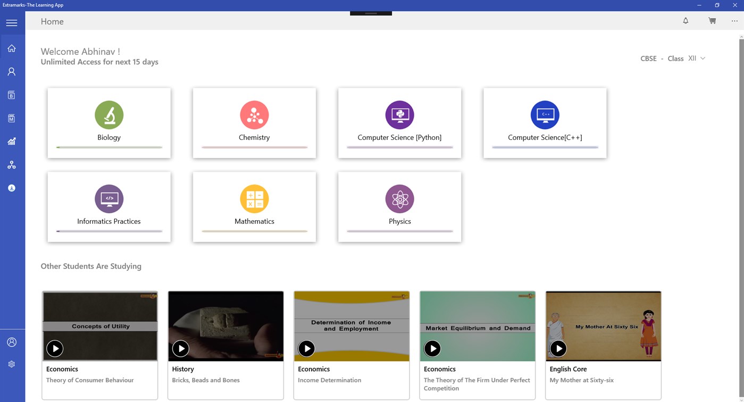
Task: Open the Market Equilibrium and Demand thumbnail
Action: point(478,326)
